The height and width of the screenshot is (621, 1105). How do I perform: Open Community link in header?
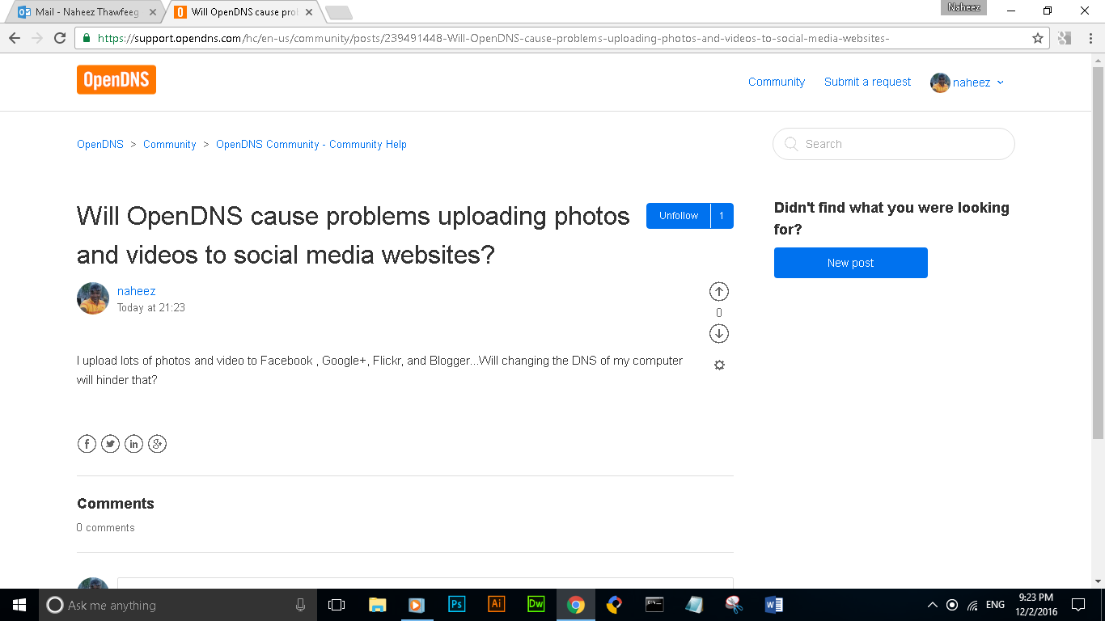tap(777, 82)
